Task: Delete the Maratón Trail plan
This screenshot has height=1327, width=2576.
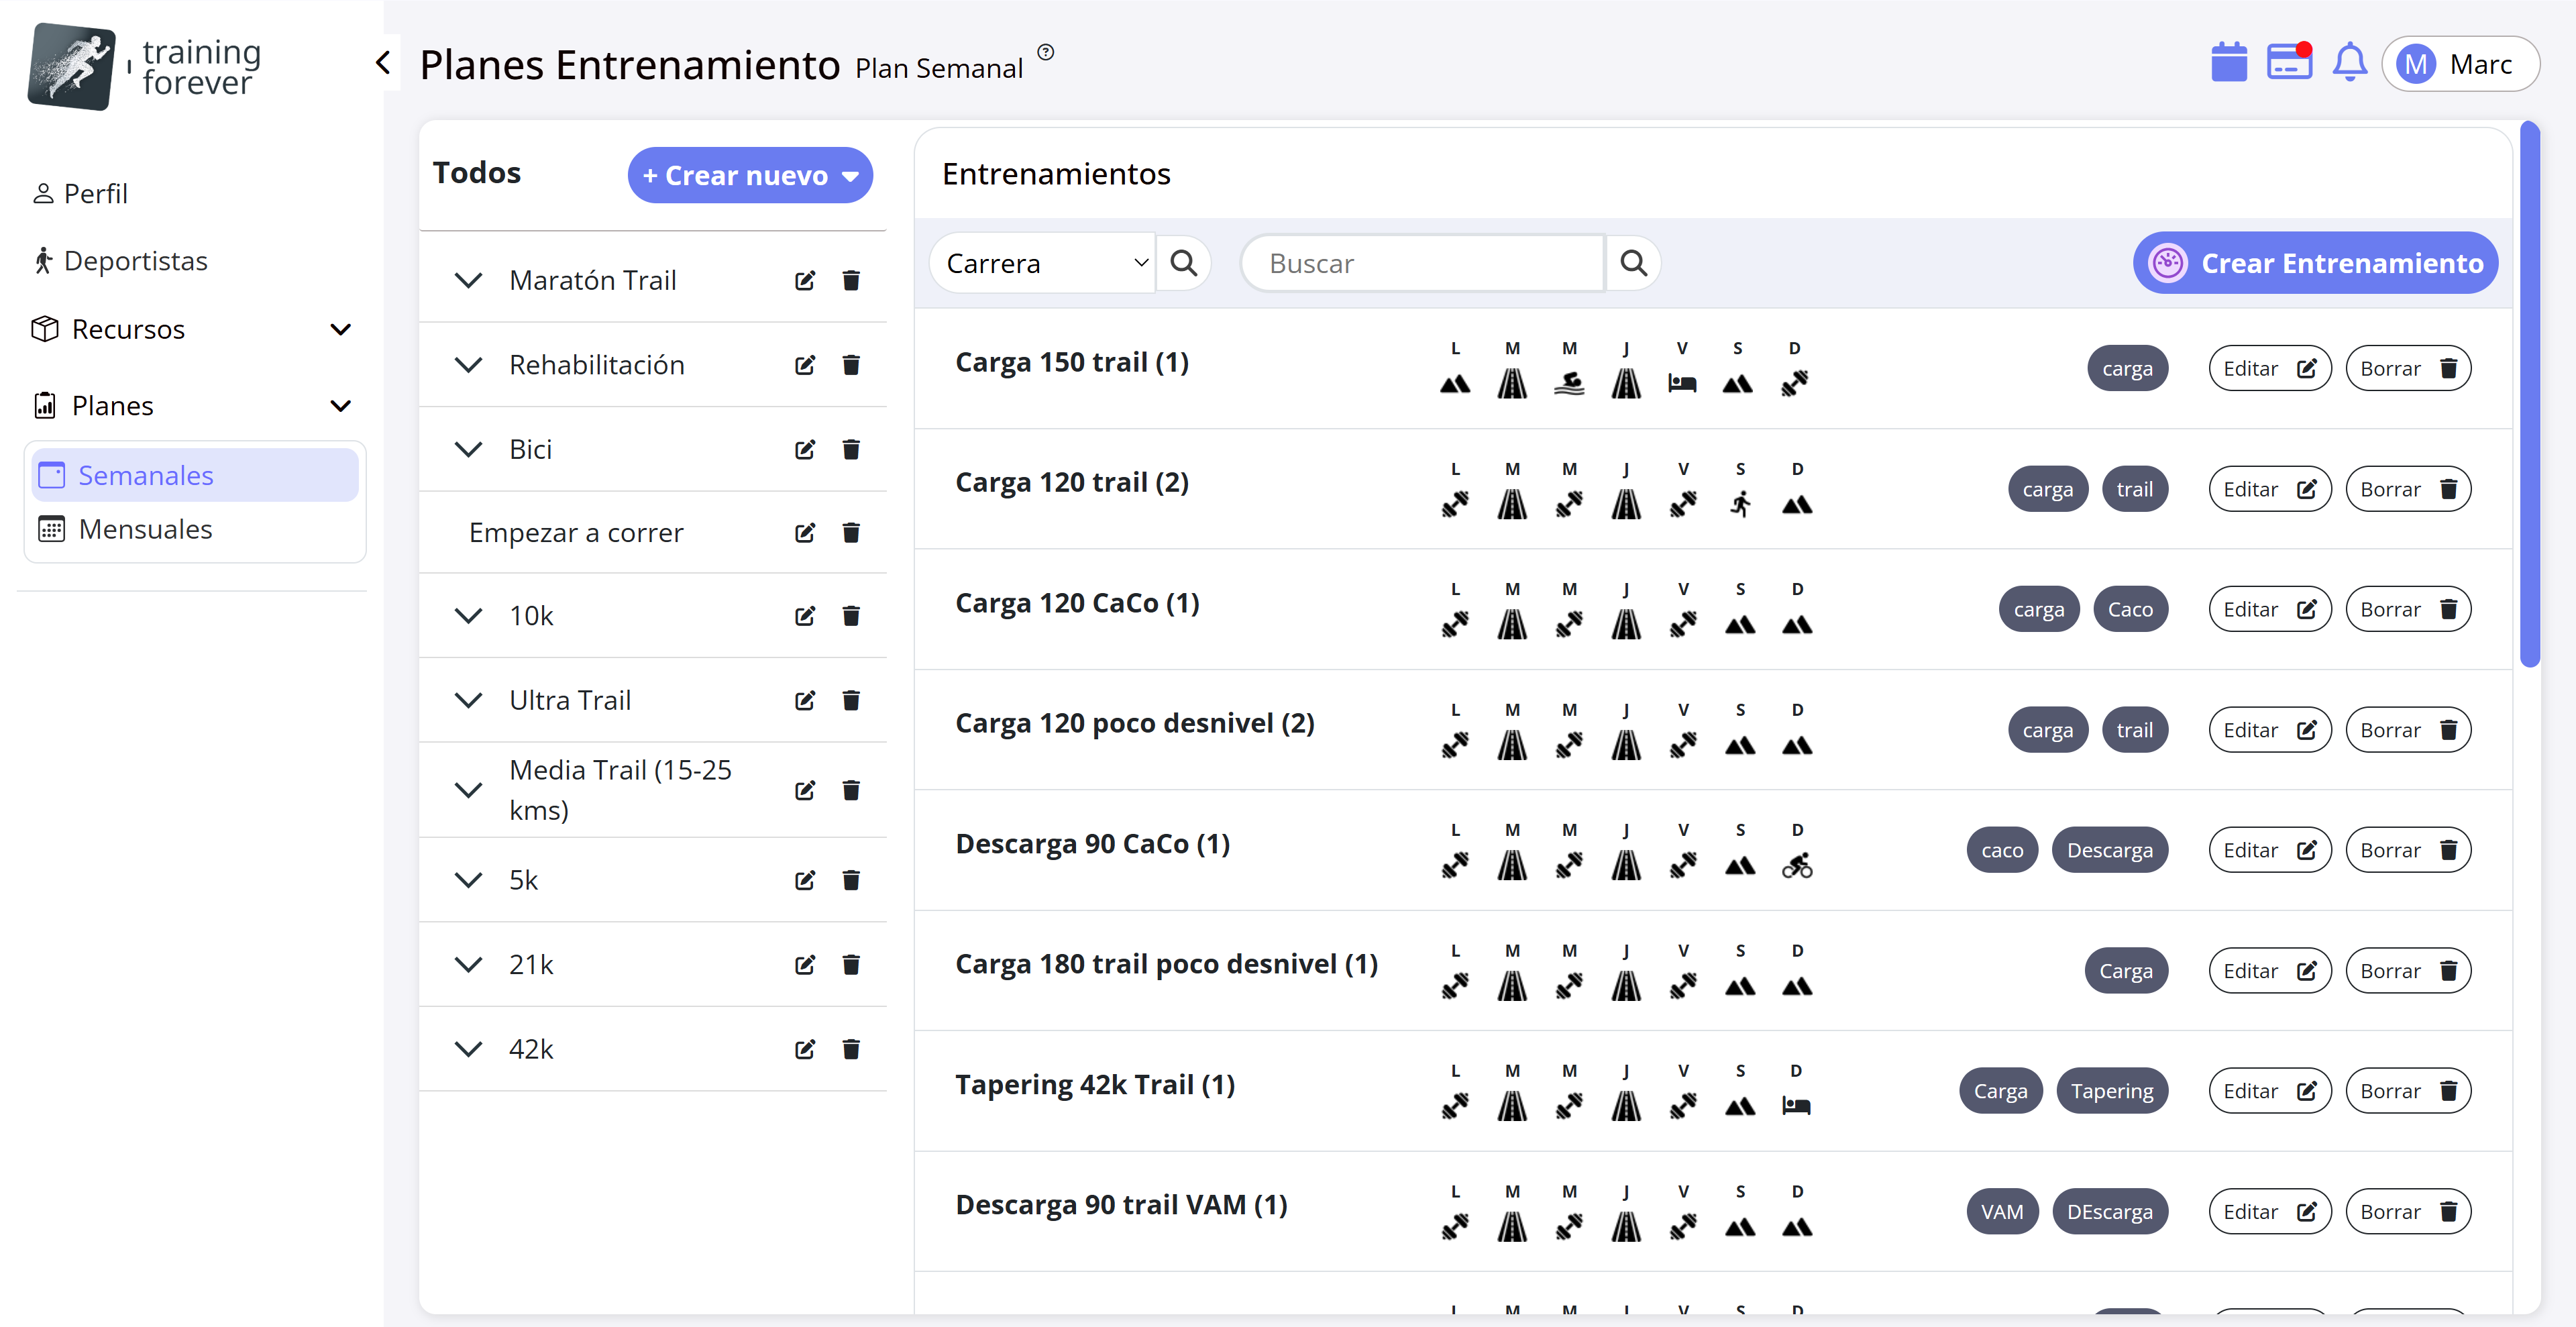Action: [x=851, y=281]
